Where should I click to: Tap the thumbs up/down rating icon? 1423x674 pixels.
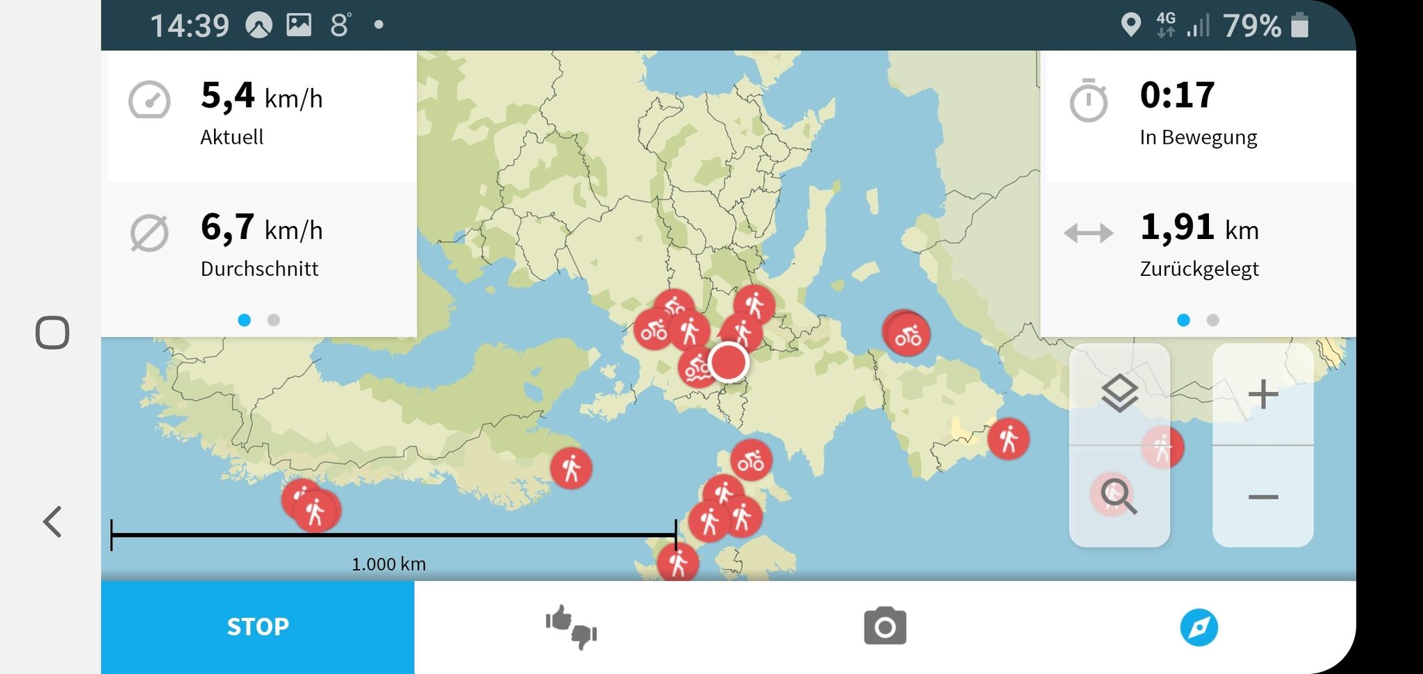pyautogui.click(x=571, y=627)
